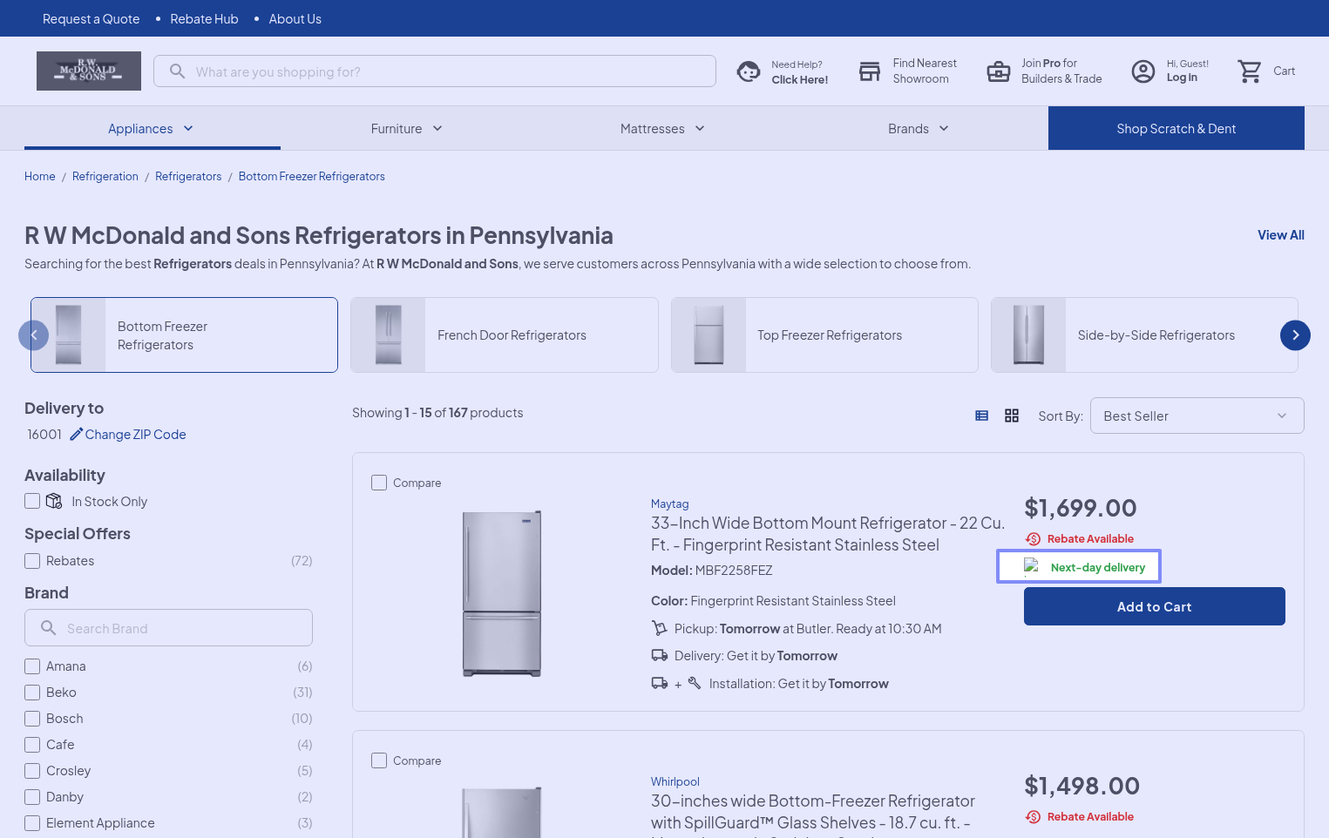
Task: Switch to grid view layout icon
Action: click(1011, 416)
